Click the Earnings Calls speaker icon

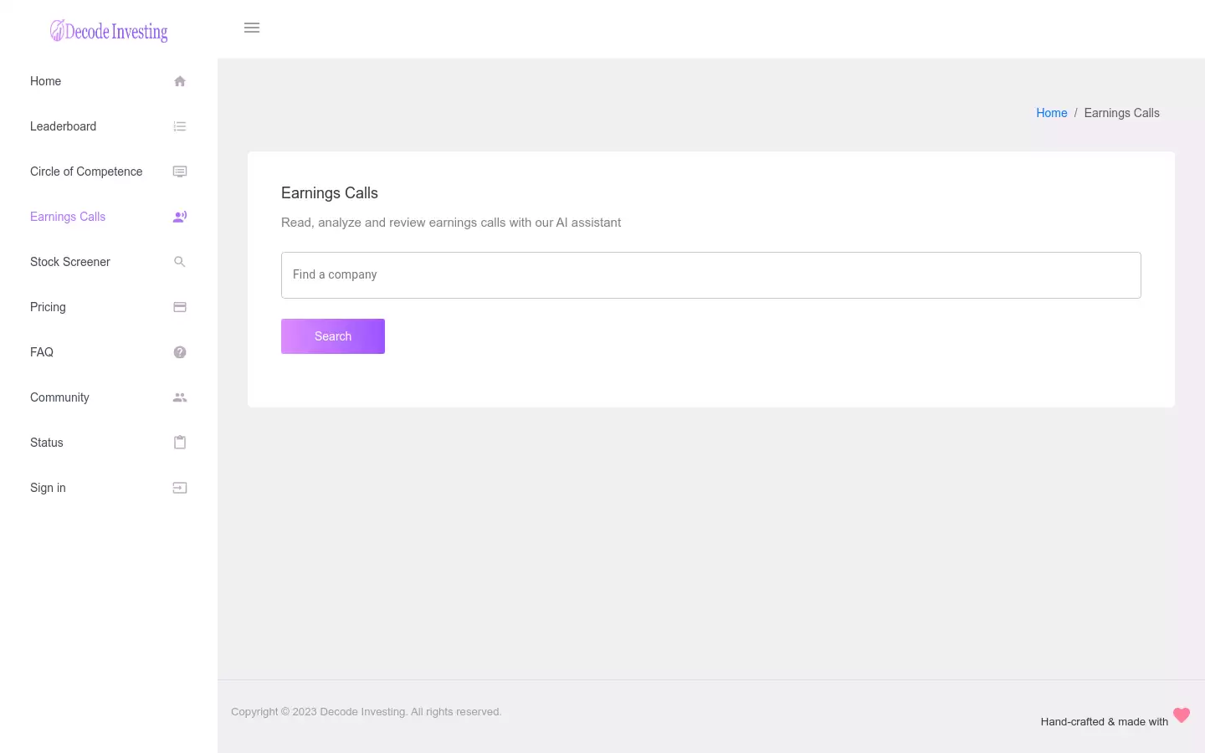pos(180,217)
